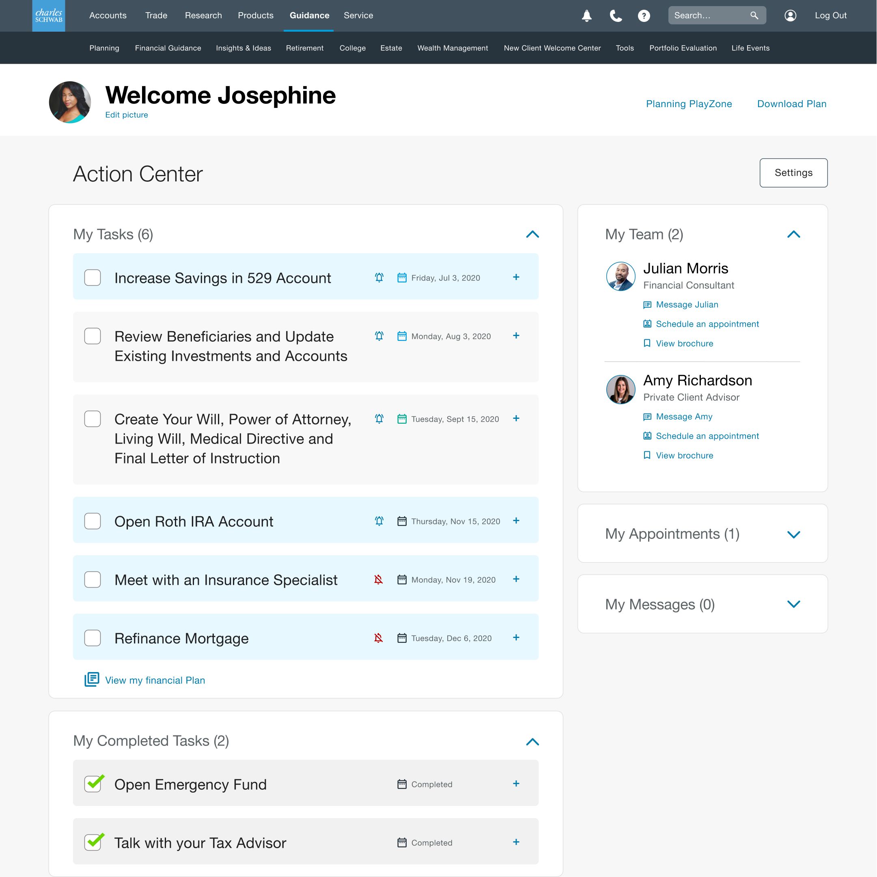
Task: Click the phone contact icon
Action: pos(616,16)
